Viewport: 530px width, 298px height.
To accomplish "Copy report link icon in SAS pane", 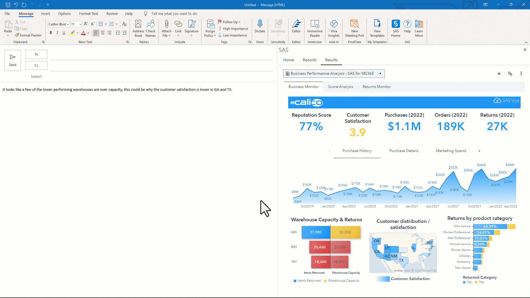I will 510,74.
